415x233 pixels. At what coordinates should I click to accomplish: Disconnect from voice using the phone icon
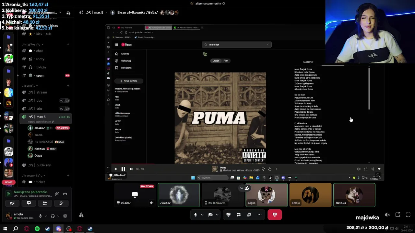pyautogui.click(x=65, y=194)
